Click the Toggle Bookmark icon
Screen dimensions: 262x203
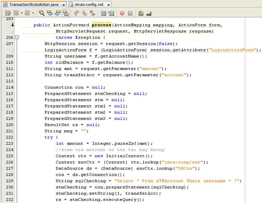[93, 13]
